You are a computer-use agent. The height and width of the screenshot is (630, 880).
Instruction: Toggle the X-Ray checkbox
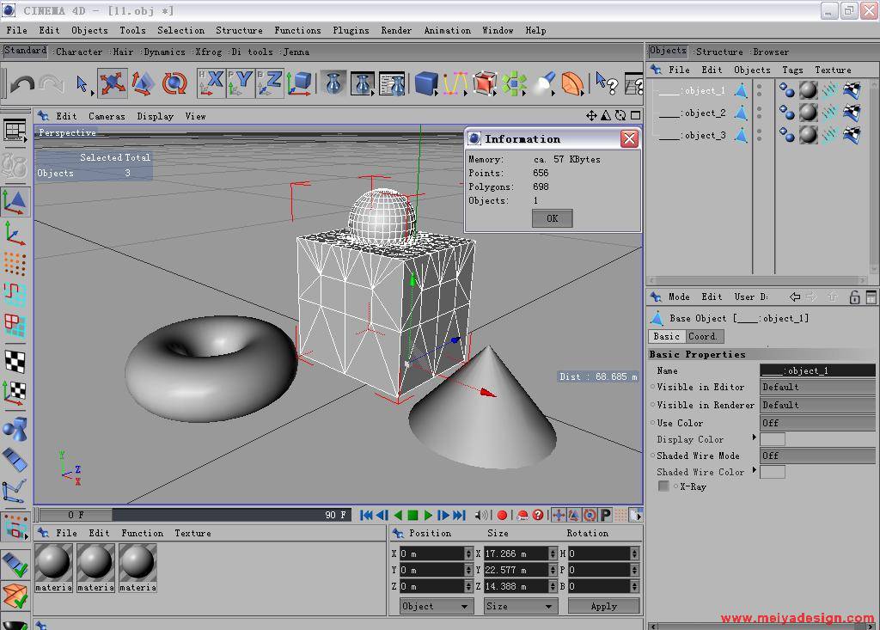click(663, 486)
